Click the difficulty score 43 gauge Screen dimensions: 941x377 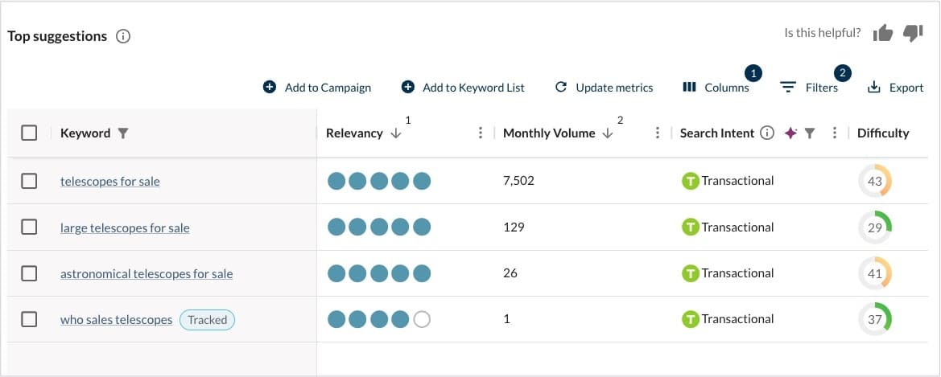(x=875, y=182)
